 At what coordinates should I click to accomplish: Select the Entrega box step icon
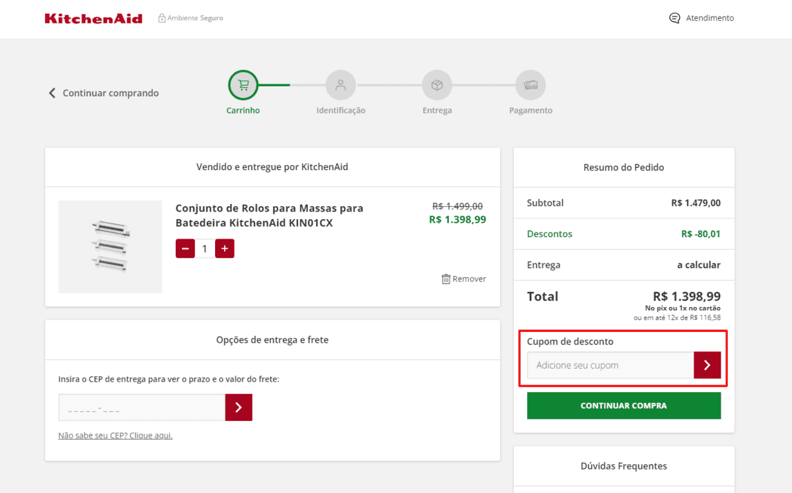coord(437,85)
